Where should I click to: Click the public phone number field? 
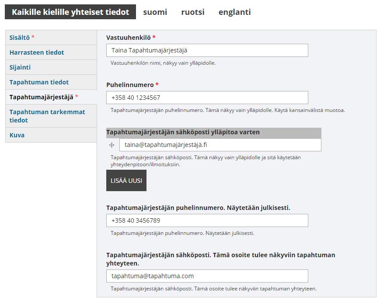pos(207,220)
